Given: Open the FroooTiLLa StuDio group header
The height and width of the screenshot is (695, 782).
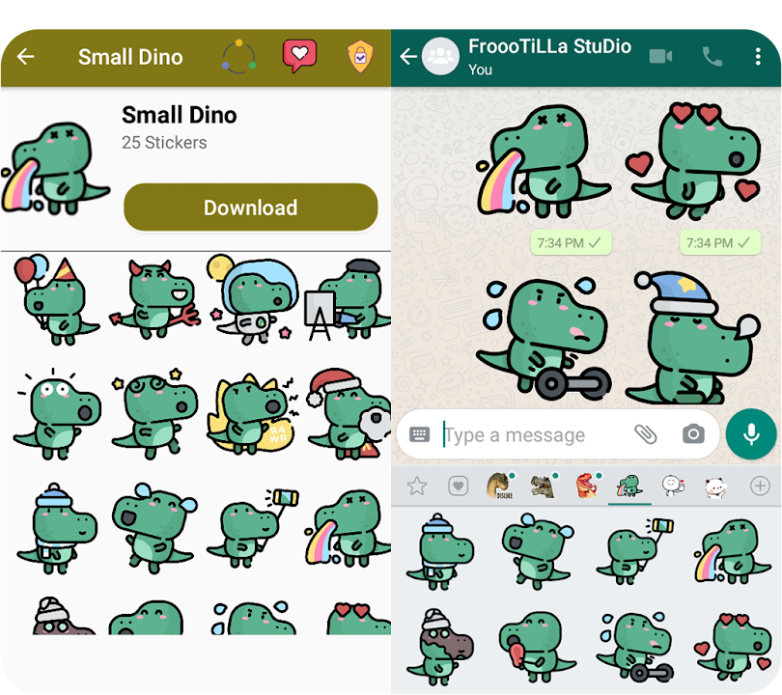Looking at the screenshot, I should 549,57.
